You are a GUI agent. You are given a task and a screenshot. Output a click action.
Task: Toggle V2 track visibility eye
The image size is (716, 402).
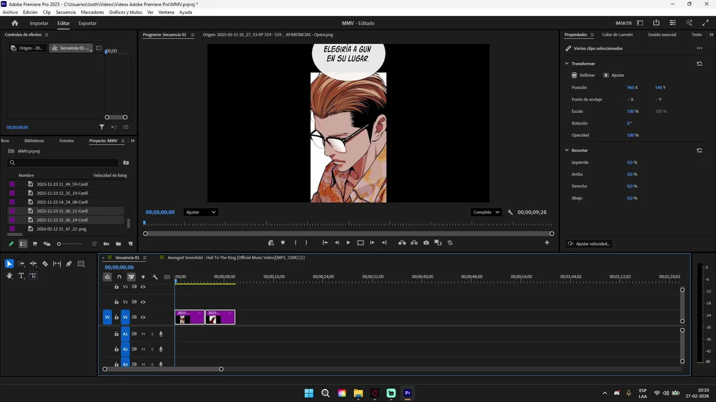[143, 302]
